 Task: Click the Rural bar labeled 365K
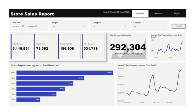tap(28, 100)
